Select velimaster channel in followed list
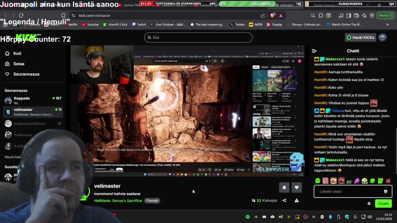This screenshot has height=223, width=397. click(x=33, y=112)
